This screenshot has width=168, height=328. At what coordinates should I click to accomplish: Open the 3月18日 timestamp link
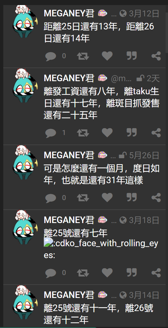tap(144, 220)
